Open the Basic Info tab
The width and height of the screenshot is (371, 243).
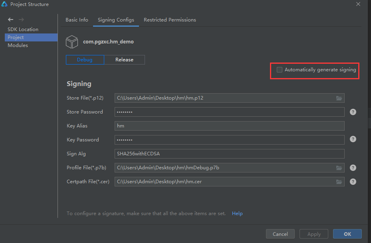click(77, 20)
